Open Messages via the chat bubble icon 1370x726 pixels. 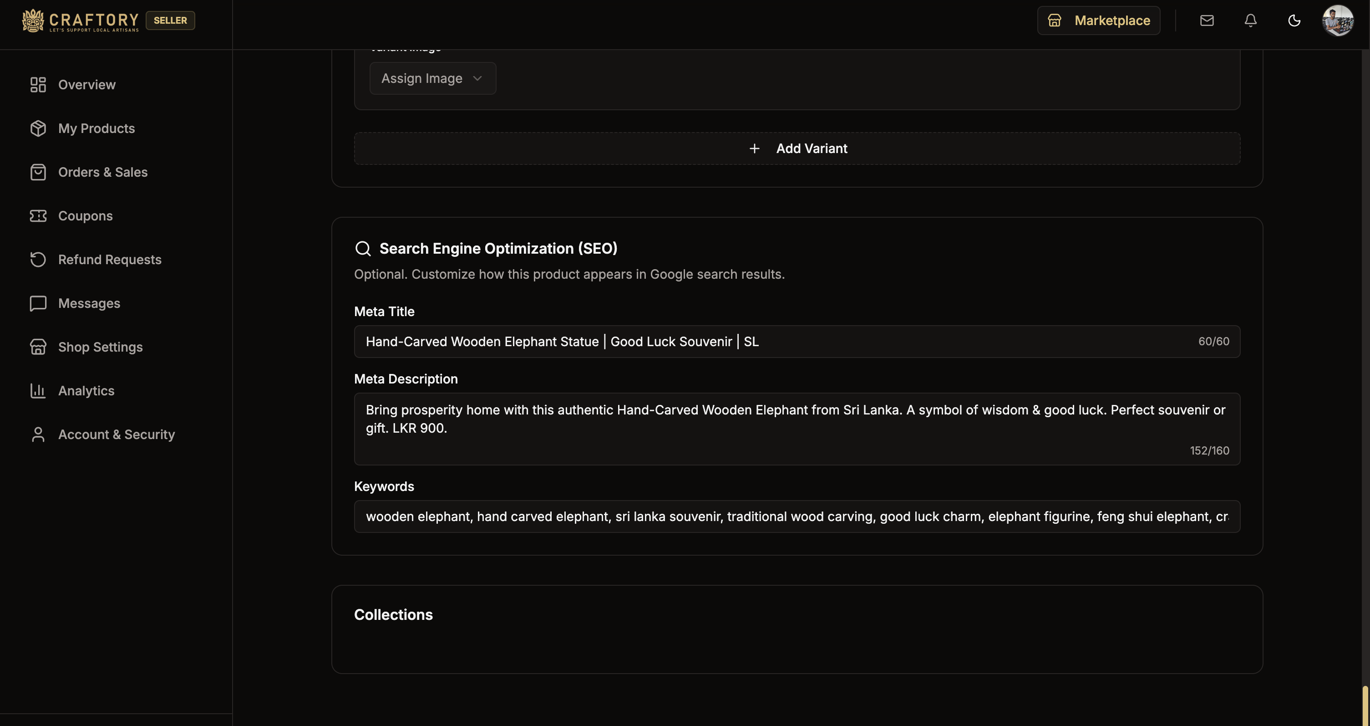[x=37, y=303]
